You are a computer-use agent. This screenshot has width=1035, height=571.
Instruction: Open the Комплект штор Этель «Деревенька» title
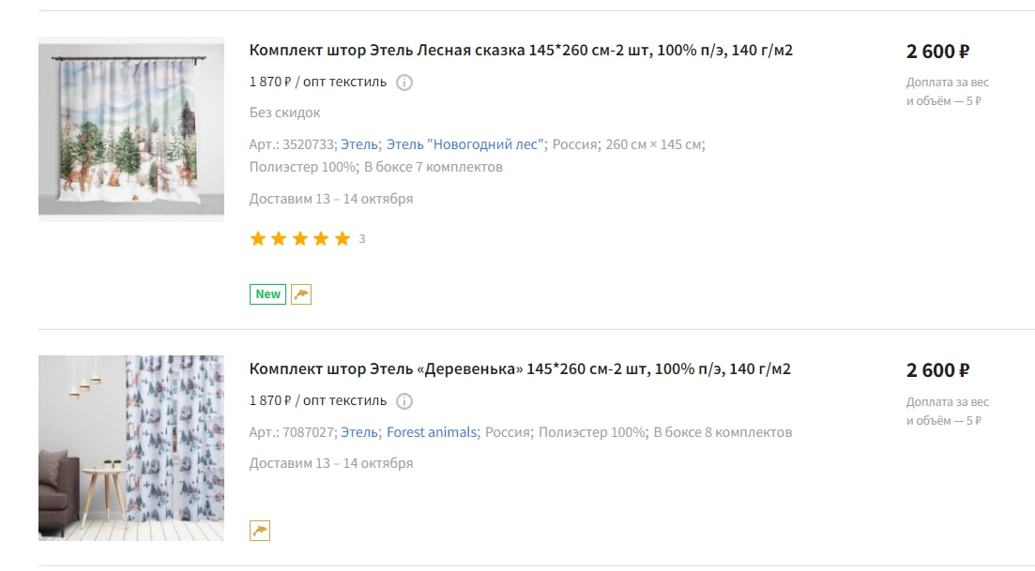tap(520, 368)
